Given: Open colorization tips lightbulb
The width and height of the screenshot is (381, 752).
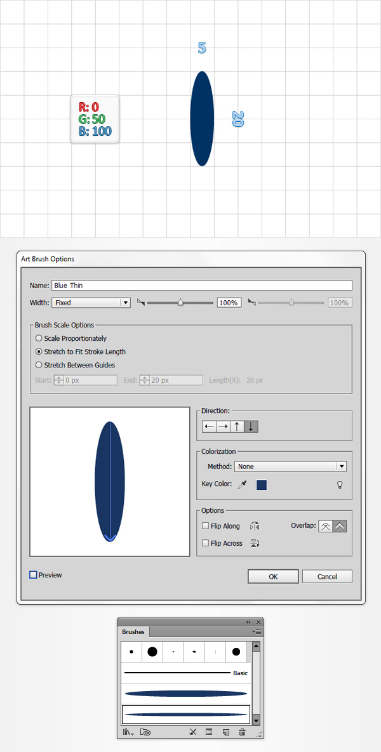Looking at the screenshot, I should click(340, 485).
